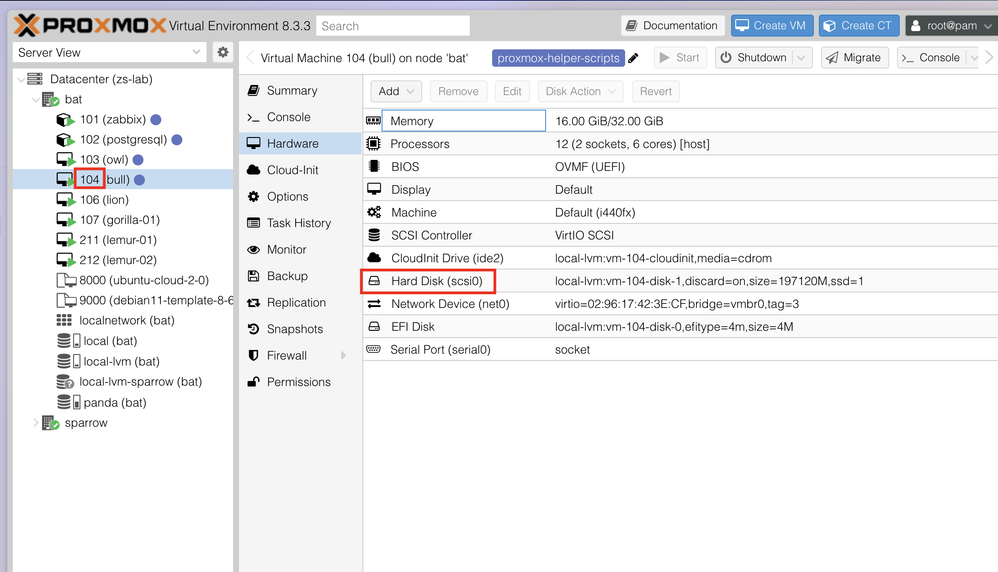Click the Machine gears icon
This screenshot has height=572, width=998.
(374, 212)
